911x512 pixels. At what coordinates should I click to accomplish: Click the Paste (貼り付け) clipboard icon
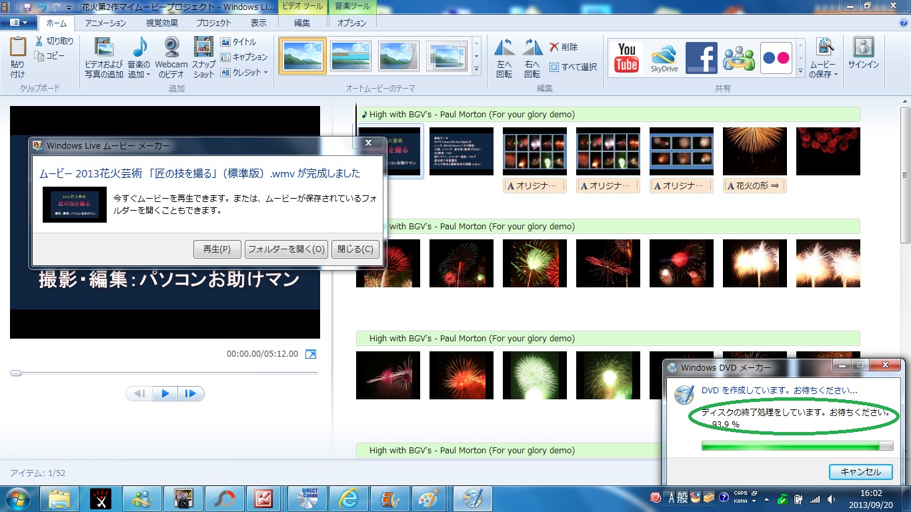(x=18, y=47)
